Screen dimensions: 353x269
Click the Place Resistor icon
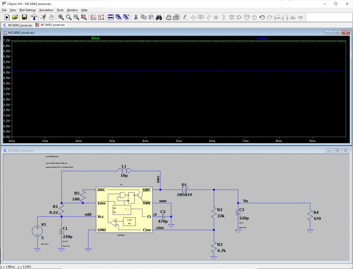pyautogui.click(x=209, y=17)
